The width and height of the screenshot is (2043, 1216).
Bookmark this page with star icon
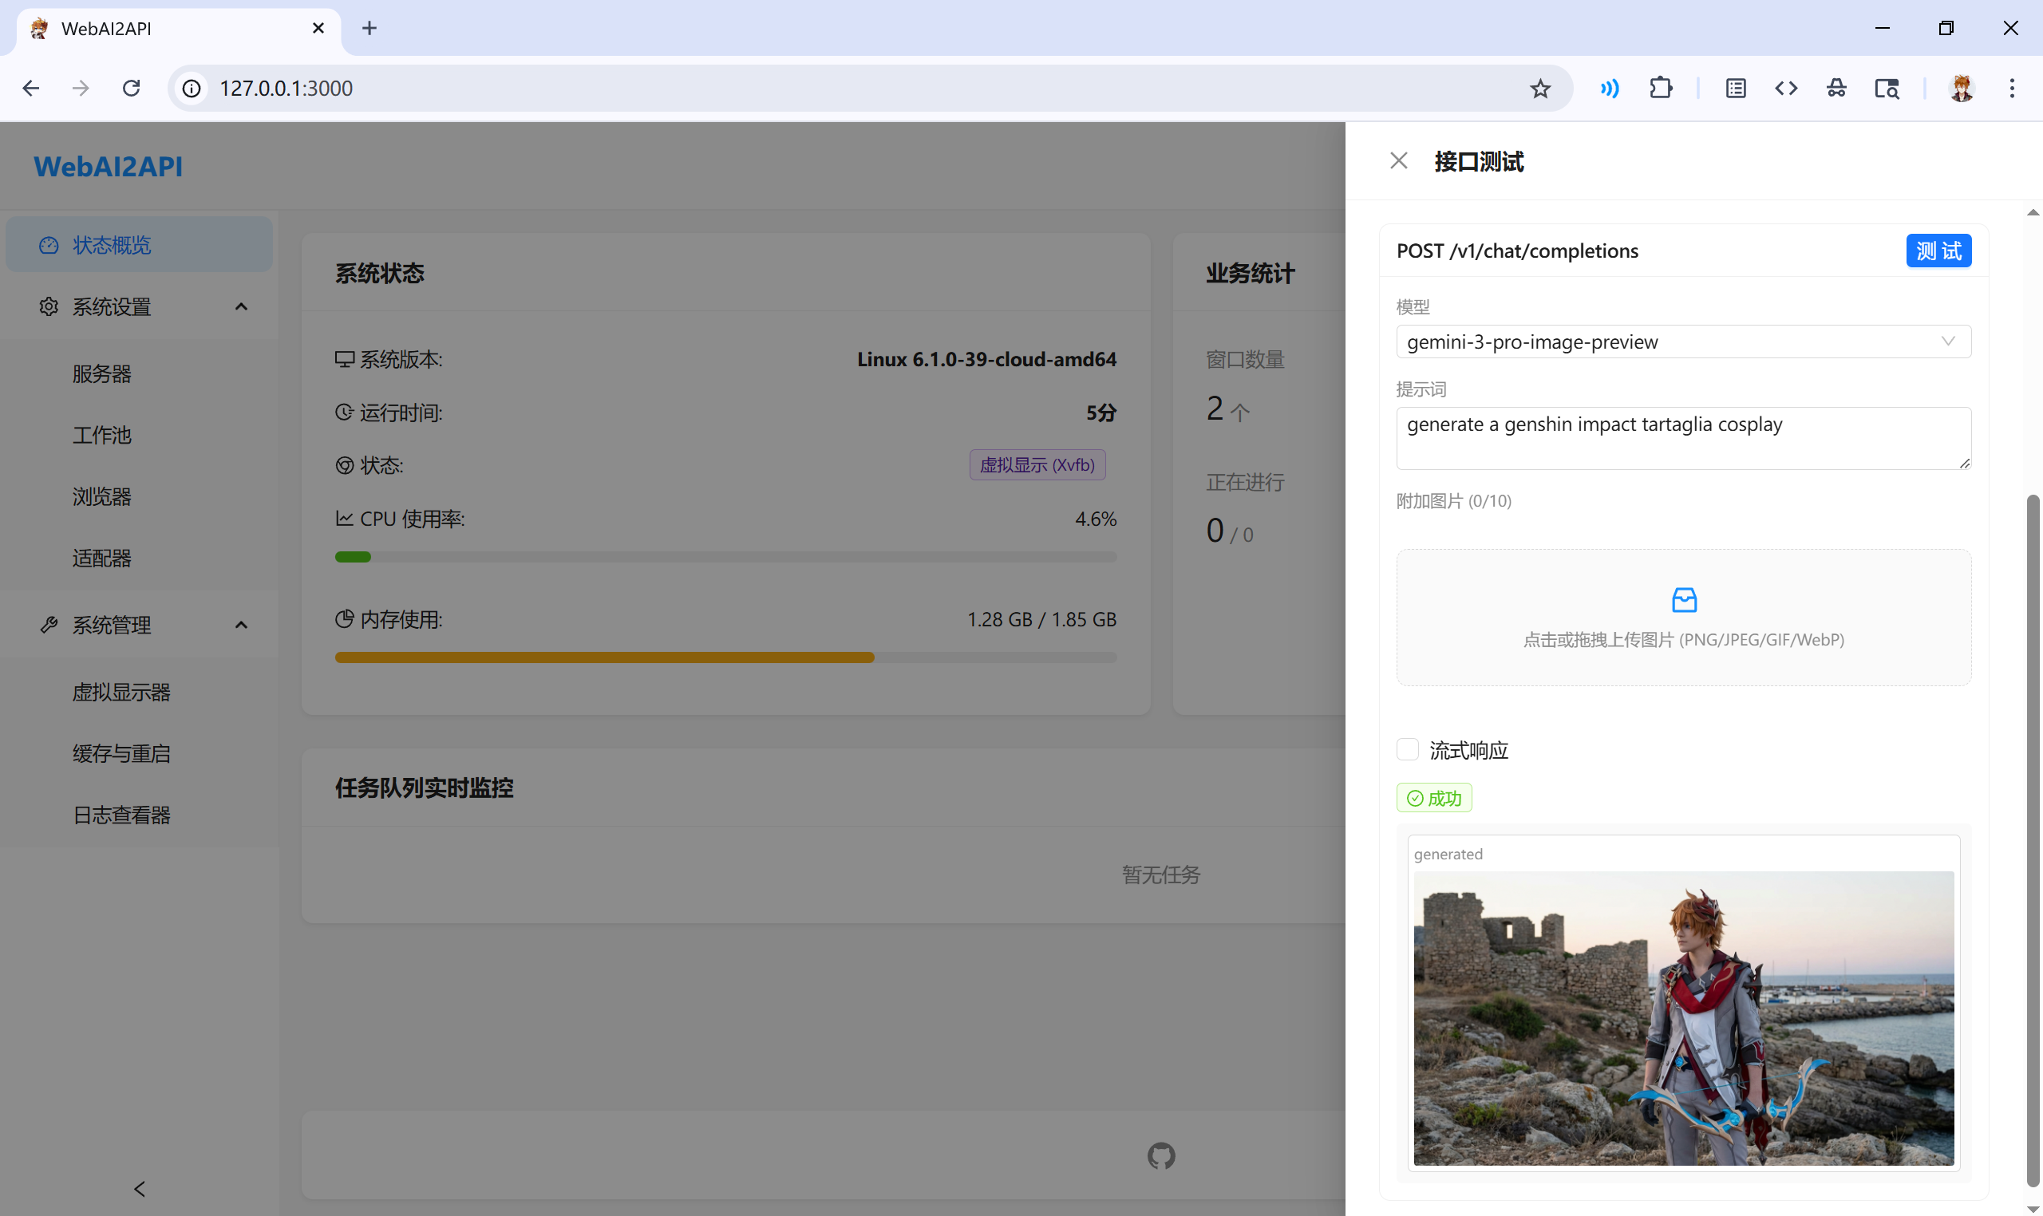coord(1539,89)
